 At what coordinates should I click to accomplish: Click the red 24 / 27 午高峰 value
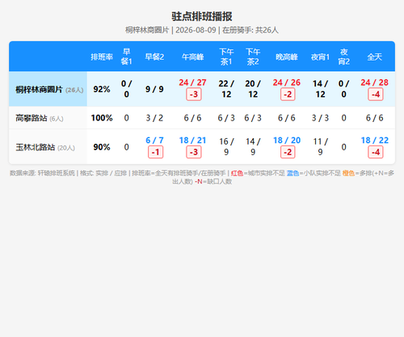click(x=192, y=82)
